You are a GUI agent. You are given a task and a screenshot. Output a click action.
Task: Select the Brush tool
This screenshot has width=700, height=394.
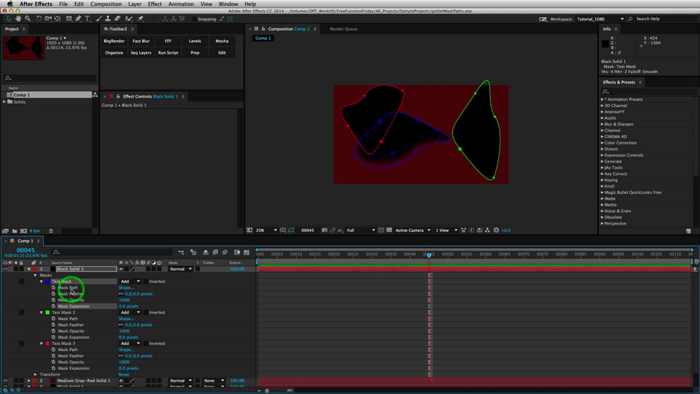(x=99, y=19)
